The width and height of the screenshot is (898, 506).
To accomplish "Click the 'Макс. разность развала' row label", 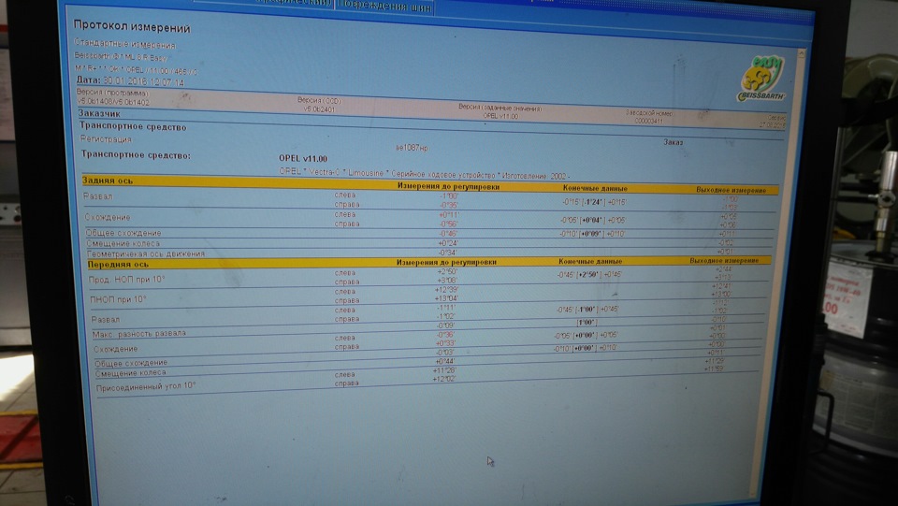I will 138,334.
